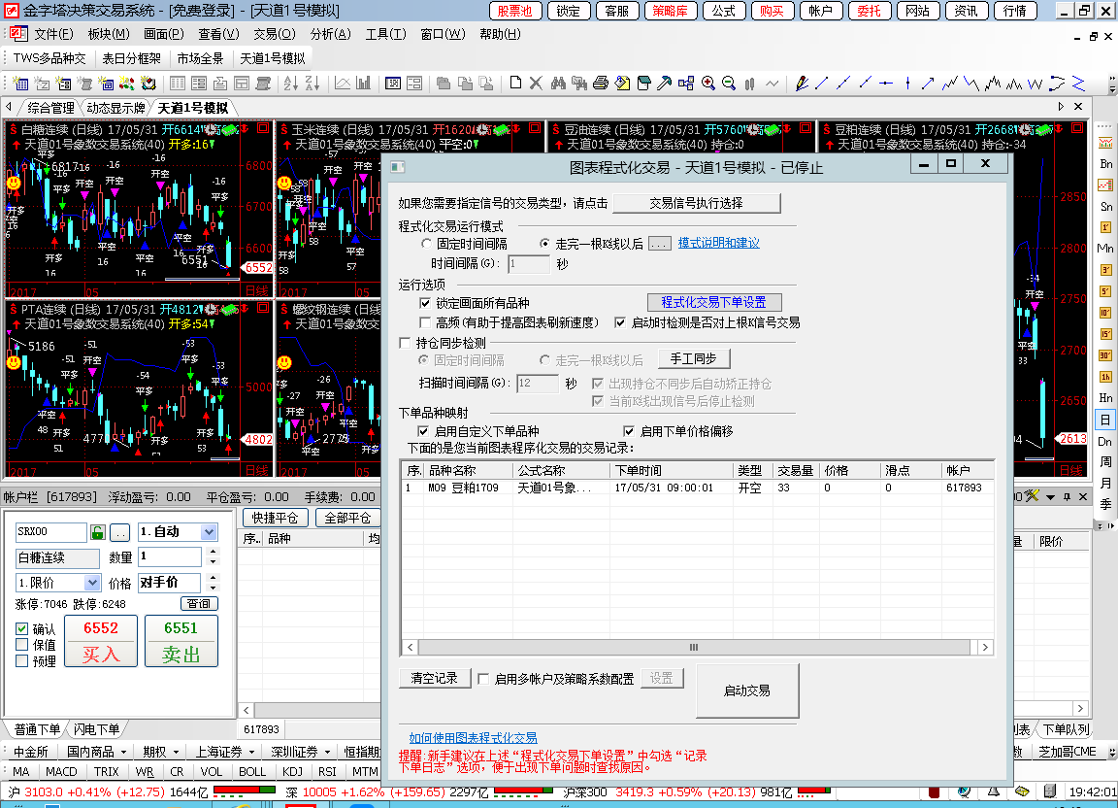
Task: Click the first new-table icon in toolbar
Action: coord(20,84)
